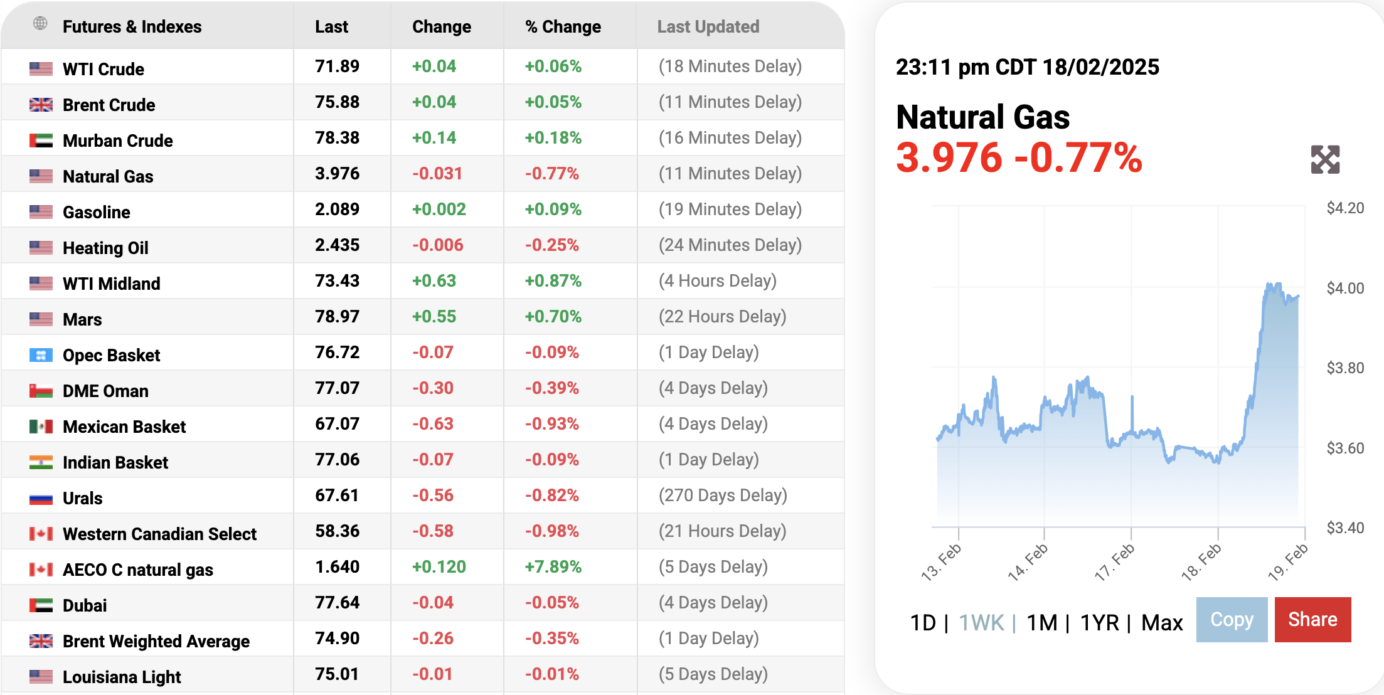The height and width of the screenshot is (695, 1384).
Task: Click the OPEC flag icon for Opec Basket
Action: coord(41,355)
